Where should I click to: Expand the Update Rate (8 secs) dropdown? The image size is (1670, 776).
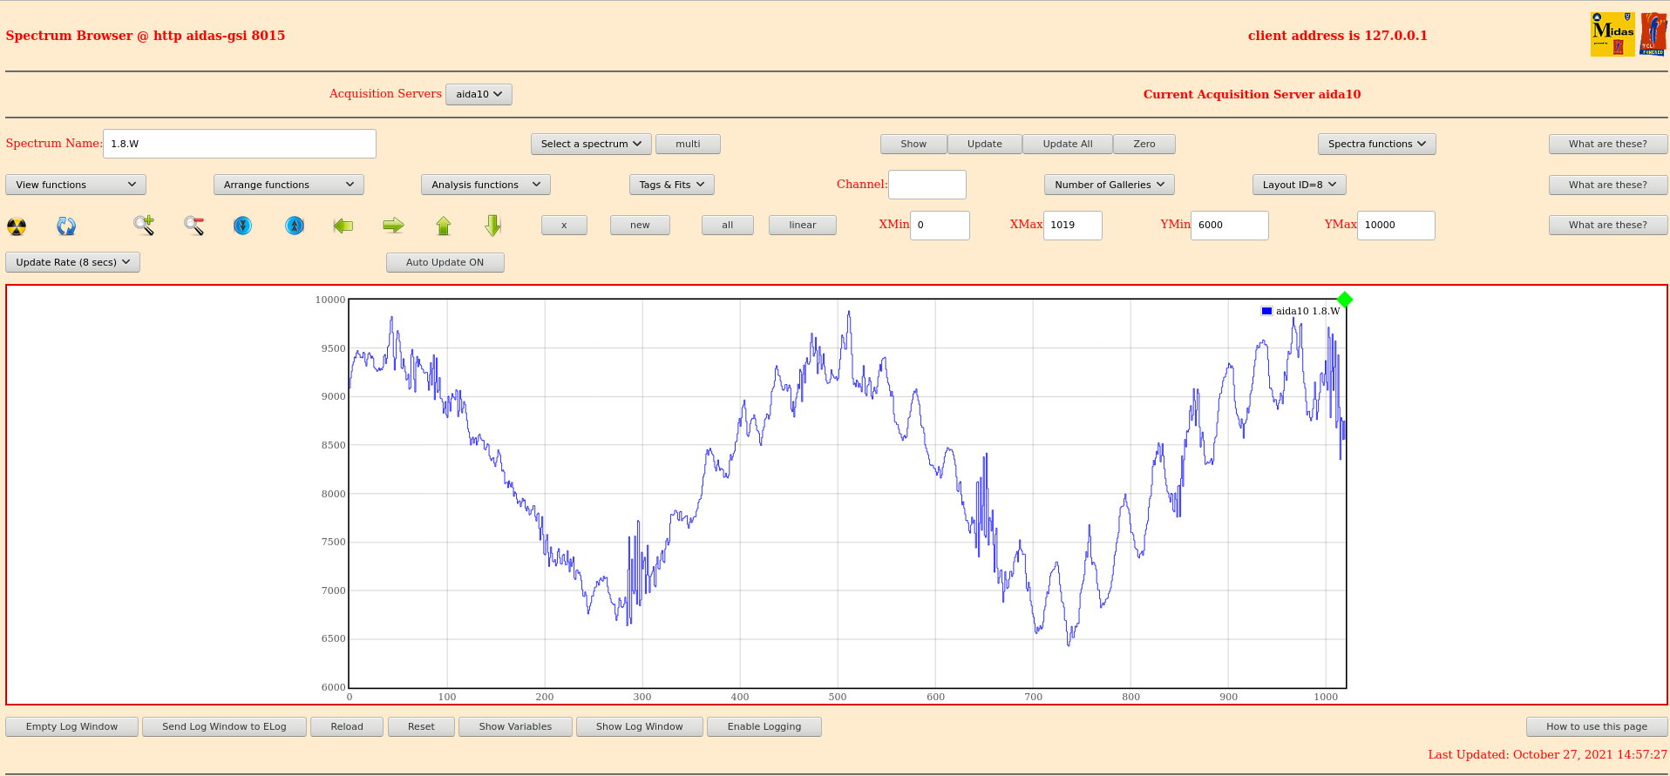[x=72, y=262]
